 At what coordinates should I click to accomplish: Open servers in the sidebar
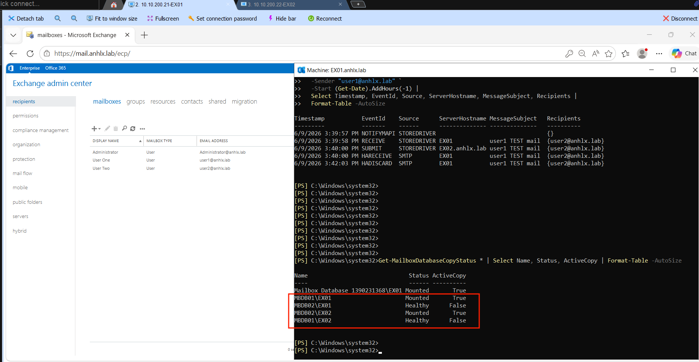pos(20,216)
